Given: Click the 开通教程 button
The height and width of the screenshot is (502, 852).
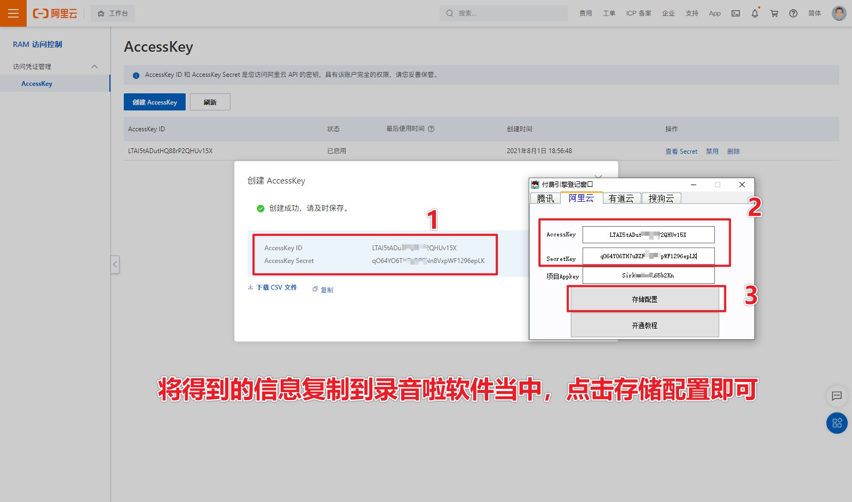Looking at the screenshot, I should tap(645, 325).
